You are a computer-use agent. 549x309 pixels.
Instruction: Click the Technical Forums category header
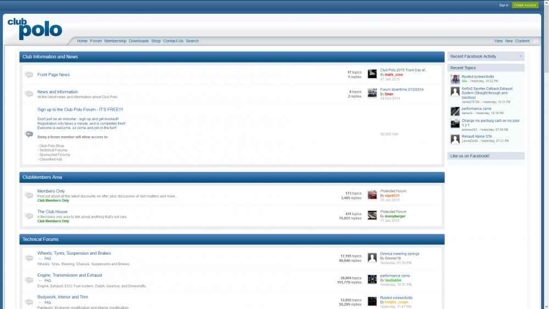click(232, 239)
